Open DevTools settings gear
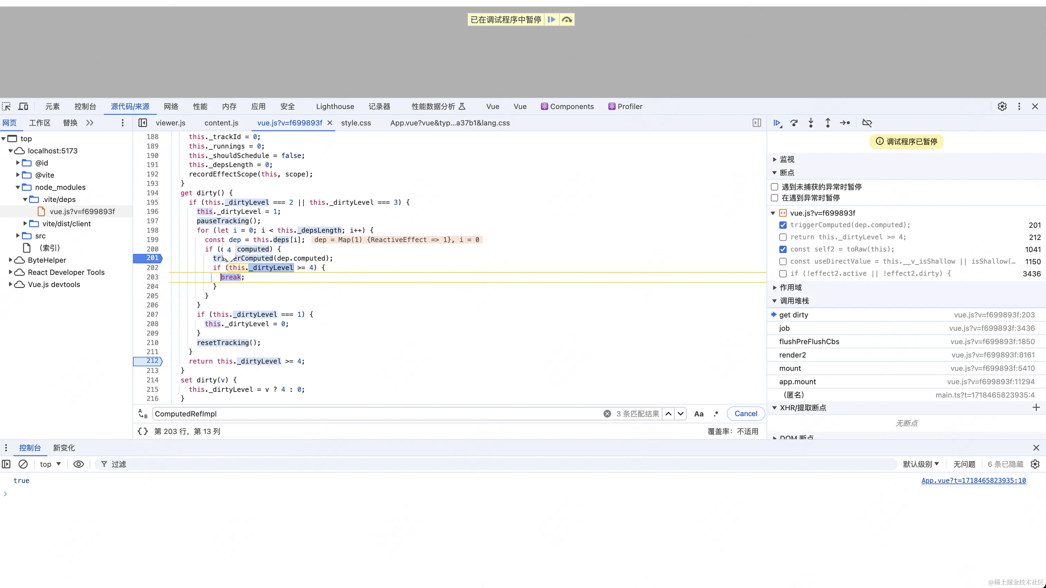1046x588 pixels. 1002,107
